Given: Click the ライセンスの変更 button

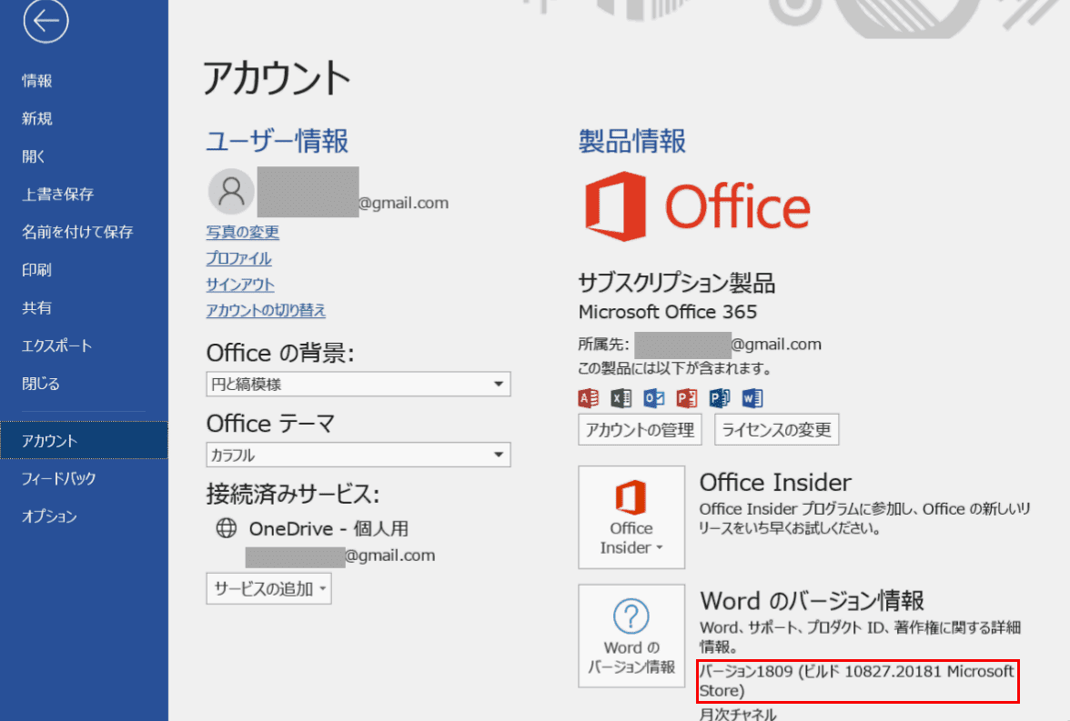Looking at the screenshot, I should [777, 430].
